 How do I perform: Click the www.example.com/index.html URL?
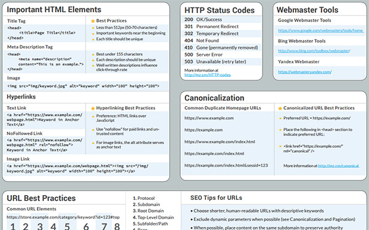(220, 142)
